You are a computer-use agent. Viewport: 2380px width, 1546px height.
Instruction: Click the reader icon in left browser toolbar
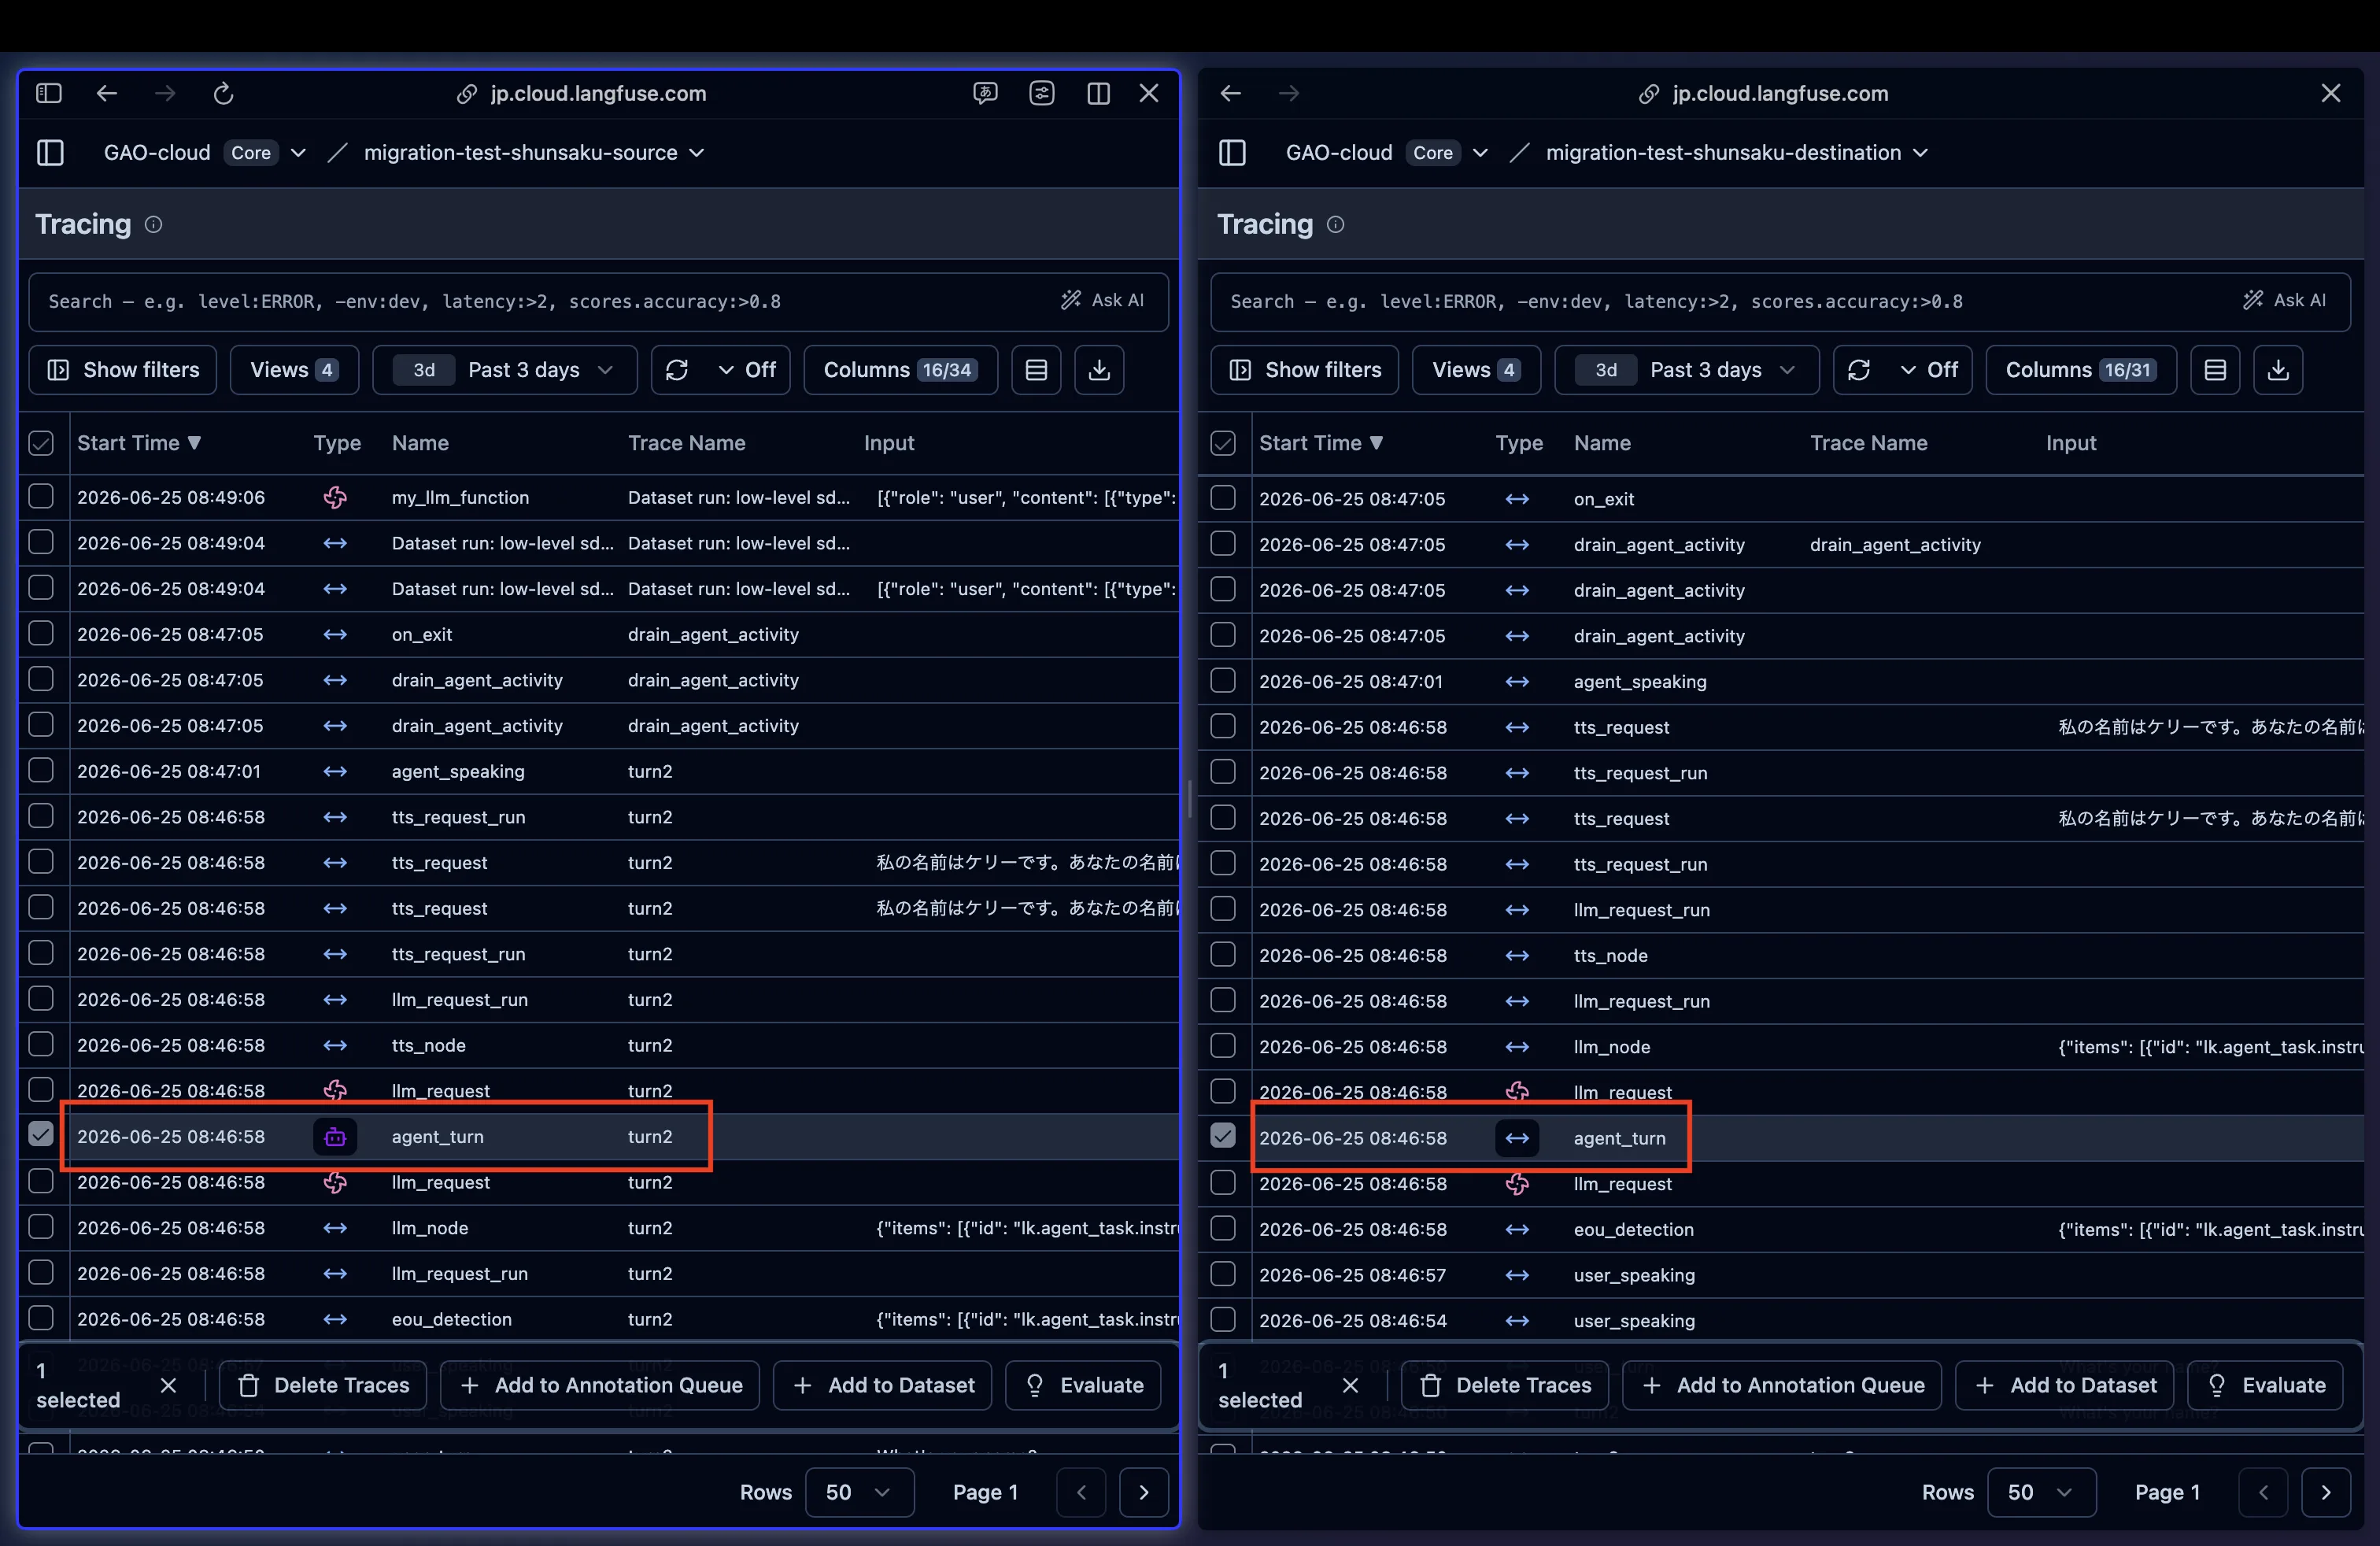tap(1042, 93)
